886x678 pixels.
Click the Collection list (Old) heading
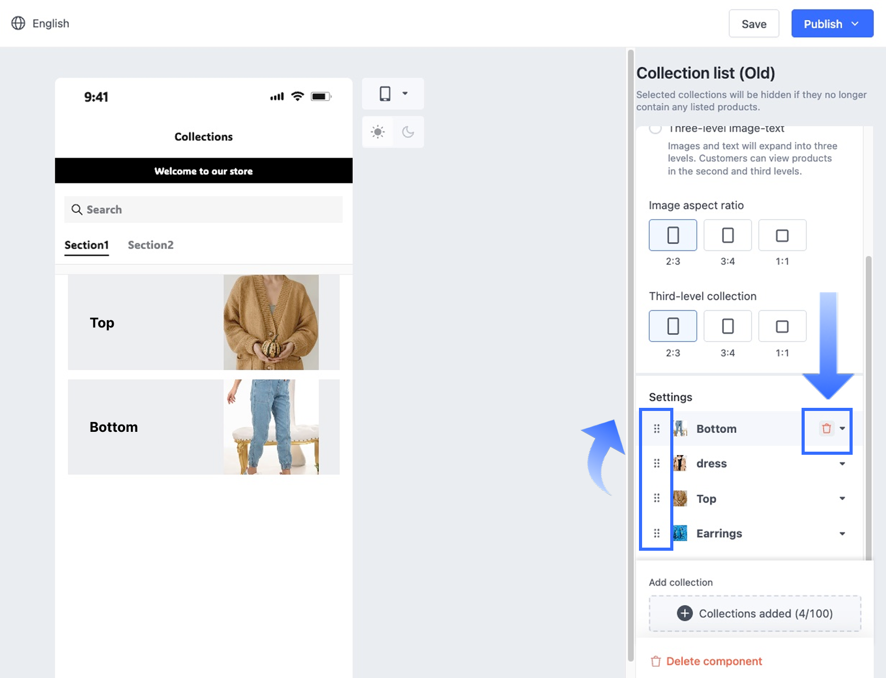point(706,73)
